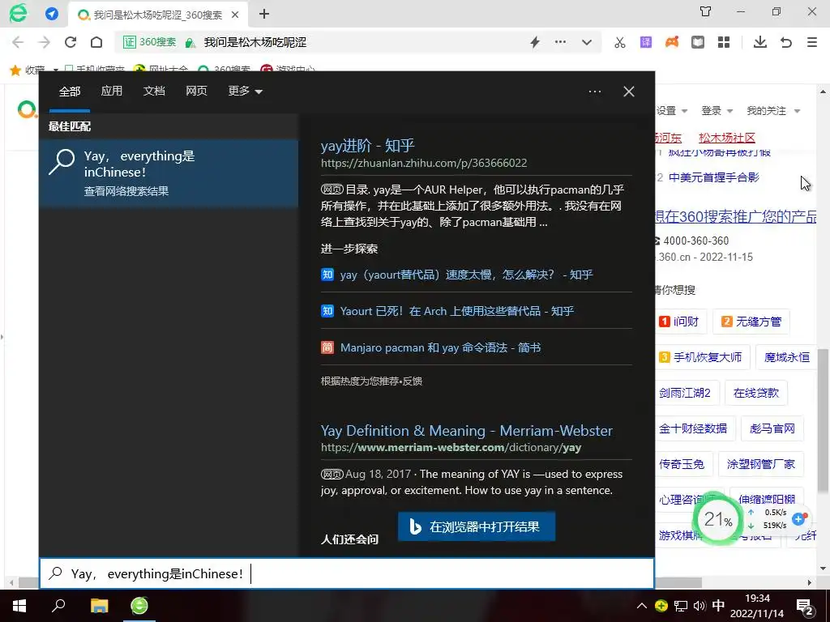Image resolution: width=830 pixels, height=622 pixels.
Task: Open the browser downloads icon
Action: (760, 42)
